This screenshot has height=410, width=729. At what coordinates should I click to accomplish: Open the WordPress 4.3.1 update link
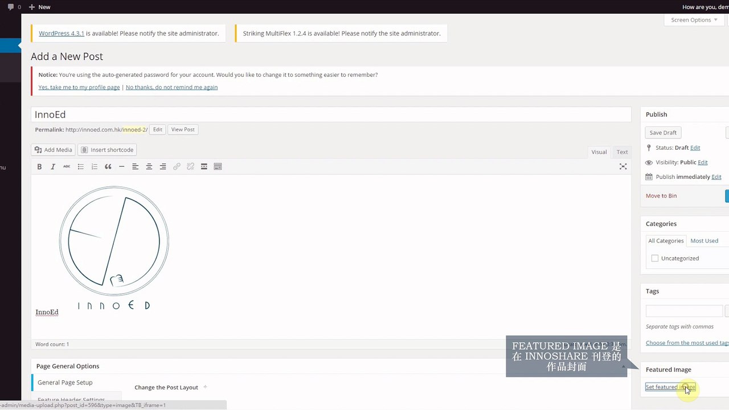(x=62, y=34)
